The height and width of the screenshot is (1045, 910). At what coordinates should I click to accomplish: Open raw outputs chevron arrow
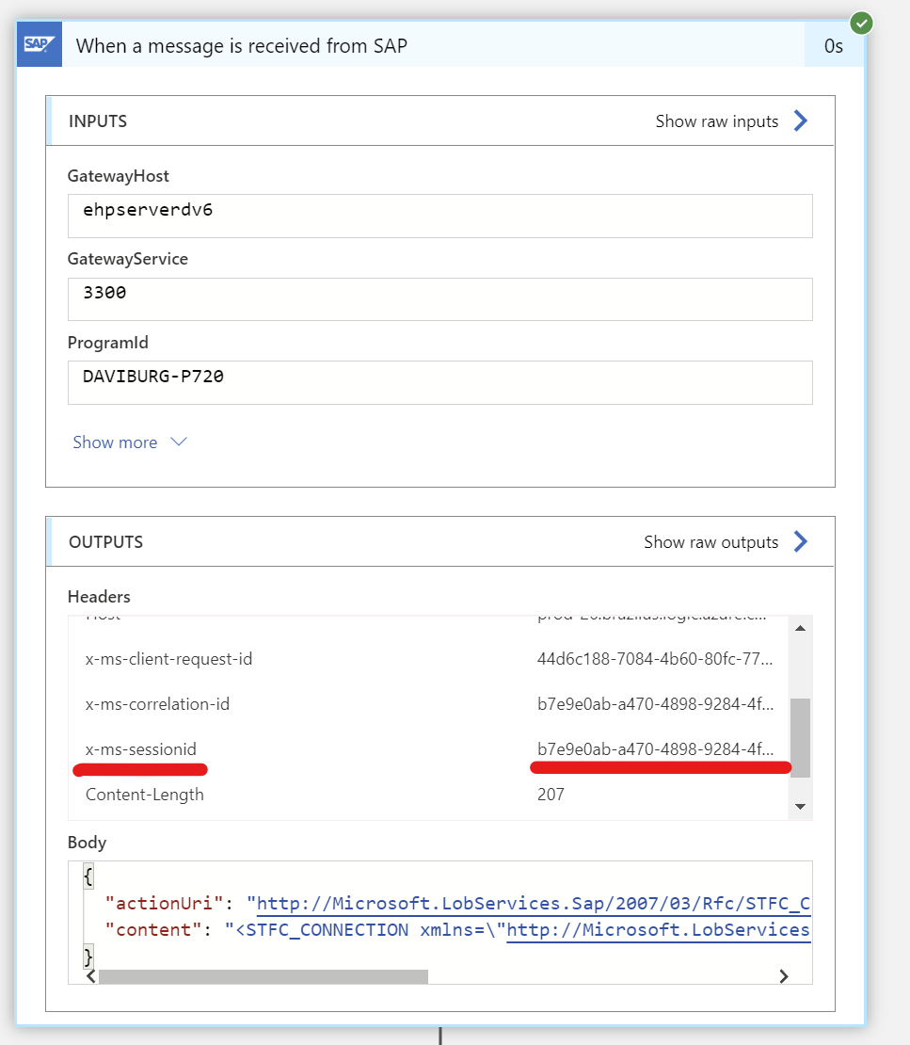click(x=801, y=541)
